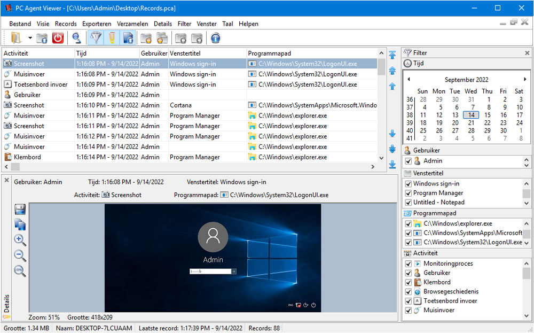This screenshot has height=333, width=534.
Task: Jump to the first record with the top arrow
Action: (392, 55)
